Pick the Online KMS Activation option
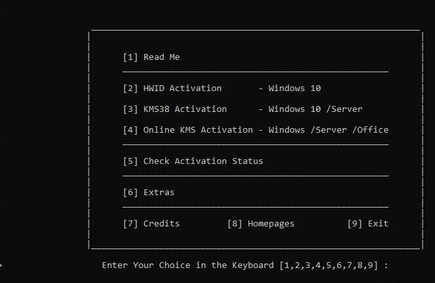 click(x=188, y=129)
